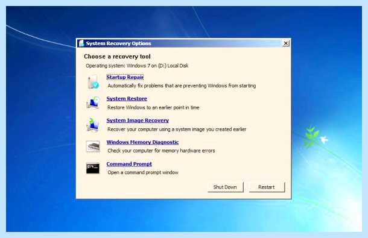This screenshot has width=368, height=238.
Task: Click the 'System Recovery Options' title text
Action: coord(118,43)
